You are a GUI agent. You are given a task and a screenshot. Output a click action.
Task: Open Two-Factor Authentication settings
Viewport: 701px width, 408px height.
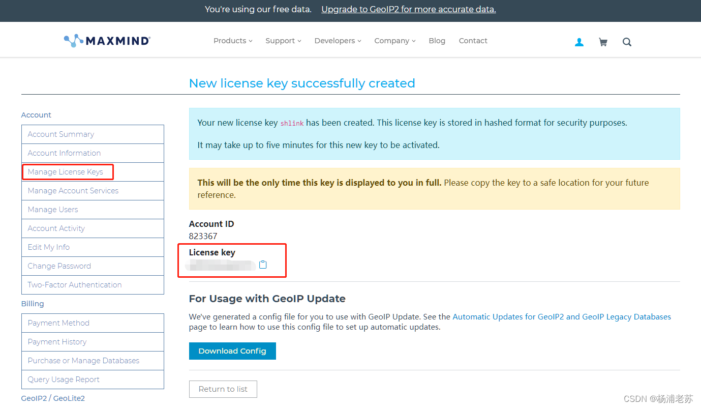click(x=93, y=285)
